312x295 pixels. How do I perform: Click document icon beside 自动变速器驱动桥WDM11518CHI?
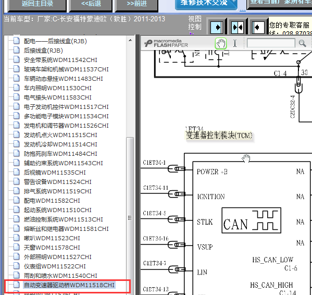tap(17, 285)
